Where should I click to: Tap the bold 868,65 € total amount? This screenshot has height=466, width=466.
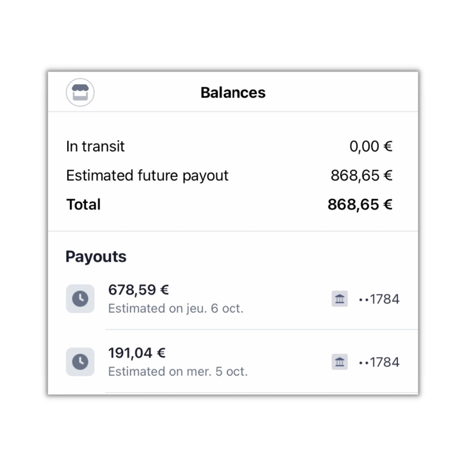click(360, 205)
